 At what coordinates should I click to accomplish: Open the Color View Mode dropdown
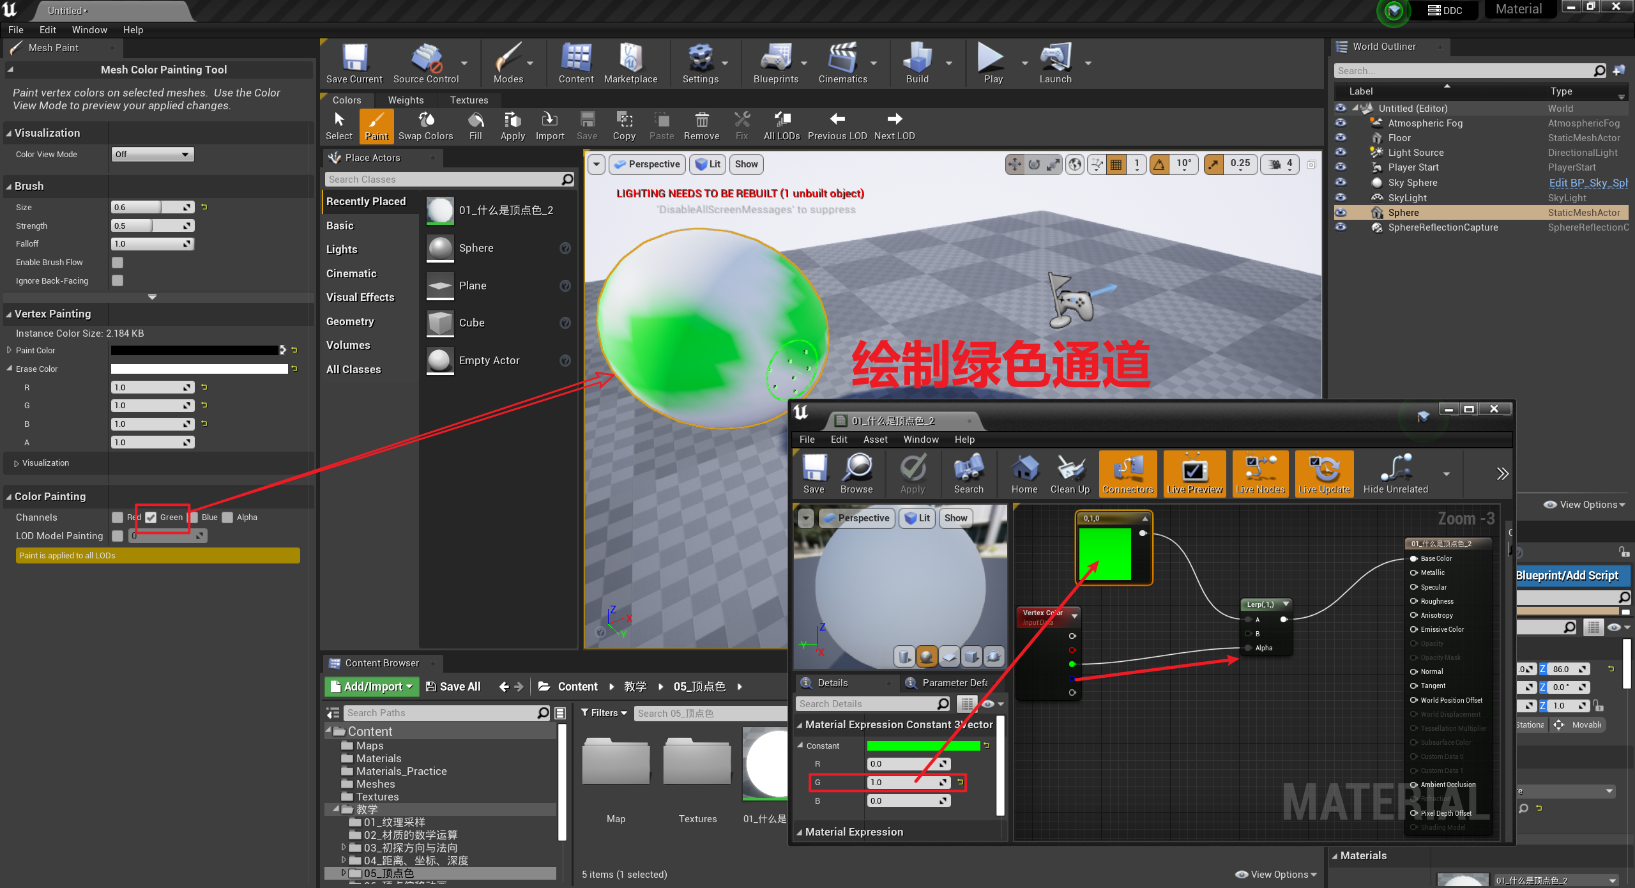tap(152, 154)
